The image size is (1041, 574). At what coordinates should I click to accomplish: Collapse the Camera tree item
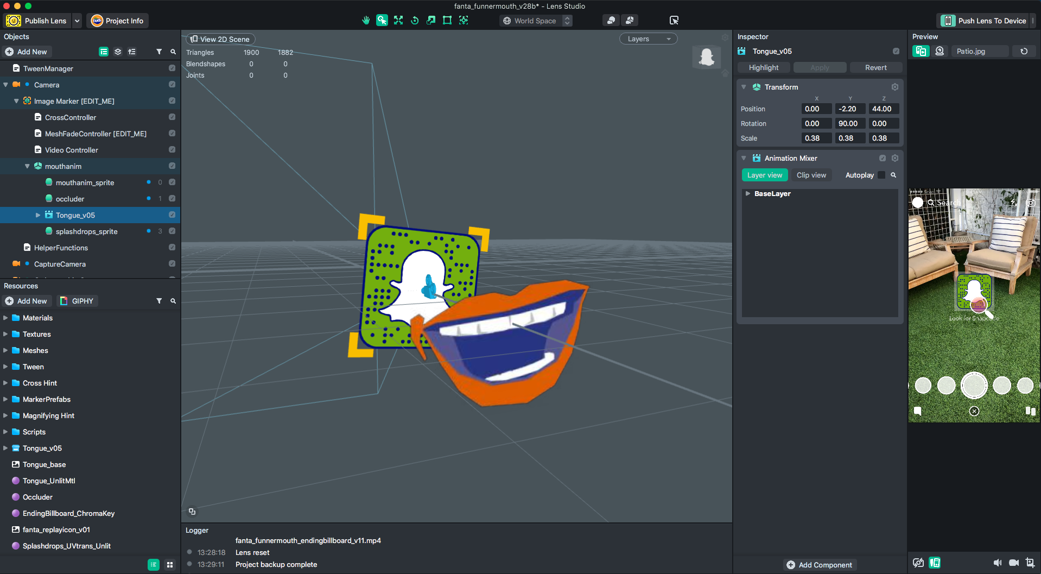click(x=5, y=85)
